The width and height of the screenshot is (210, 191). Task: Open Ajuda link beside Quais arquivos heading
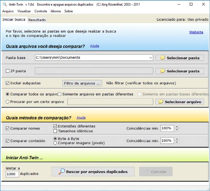94,46
